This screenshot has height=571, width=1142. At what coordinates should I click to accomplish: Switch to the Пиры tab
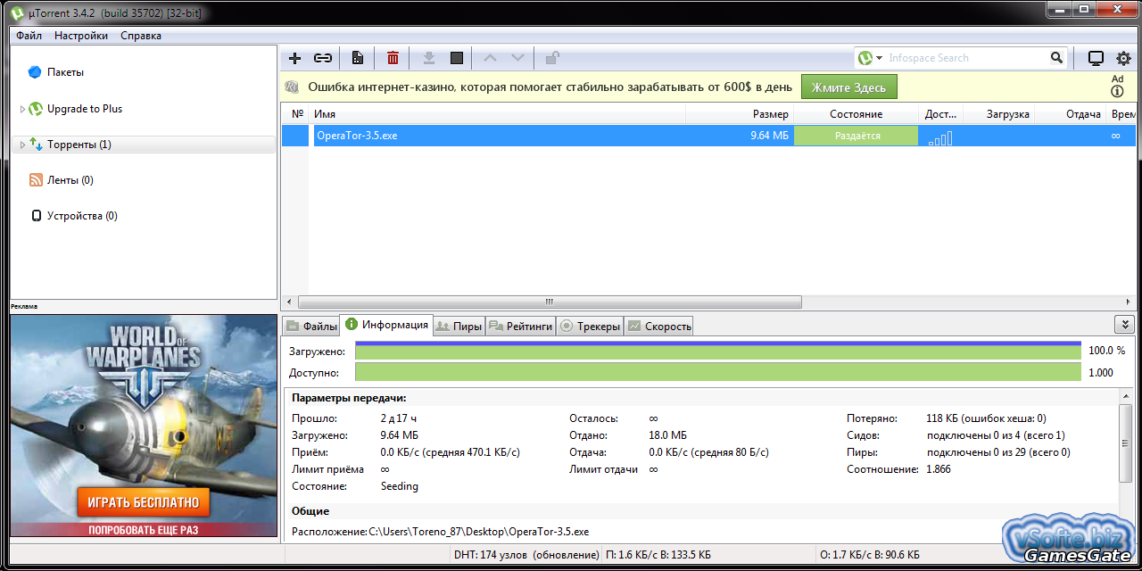pyautogui.click(x=459, y=327)
